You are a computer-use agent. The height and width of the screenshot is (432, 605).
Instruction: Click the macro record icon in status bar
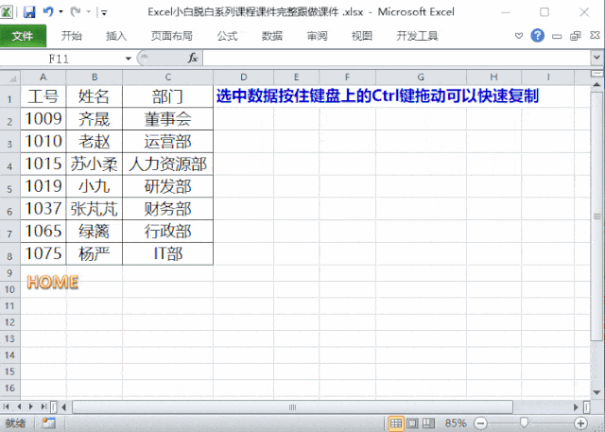48,423
